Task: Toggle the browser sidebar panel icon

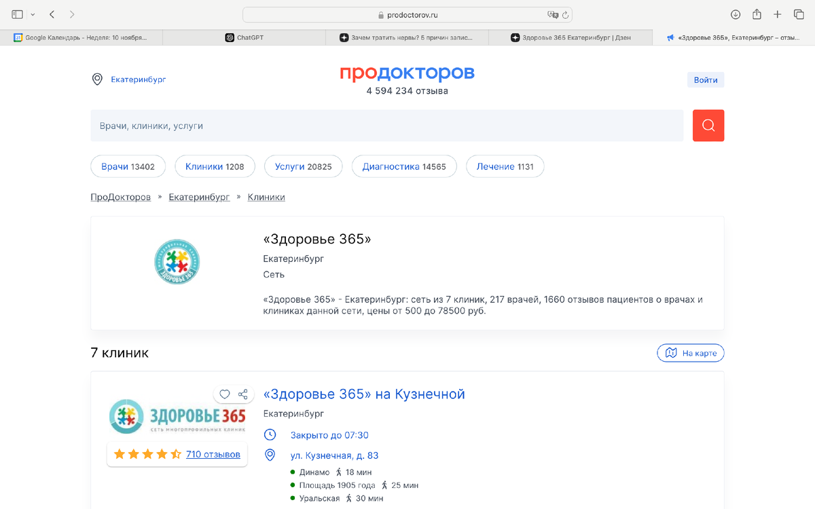Action: [16, 14]
